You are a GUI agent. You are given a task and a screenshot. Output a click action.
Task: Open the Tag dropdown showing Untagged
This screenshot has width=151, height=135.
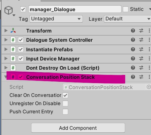(x=56, y=19)
